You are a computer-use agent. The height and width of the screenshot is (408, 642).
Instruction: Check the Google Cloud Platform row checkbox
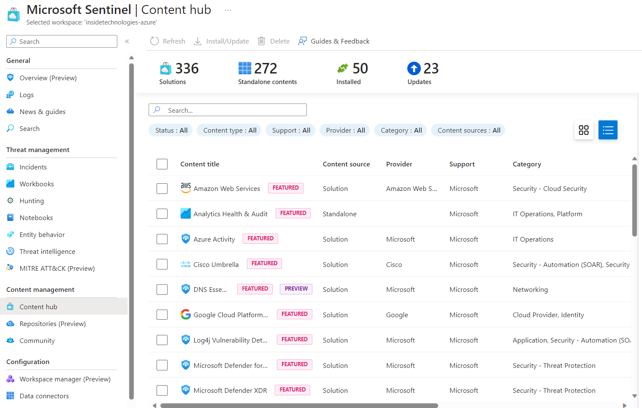(x=162, y=315)
